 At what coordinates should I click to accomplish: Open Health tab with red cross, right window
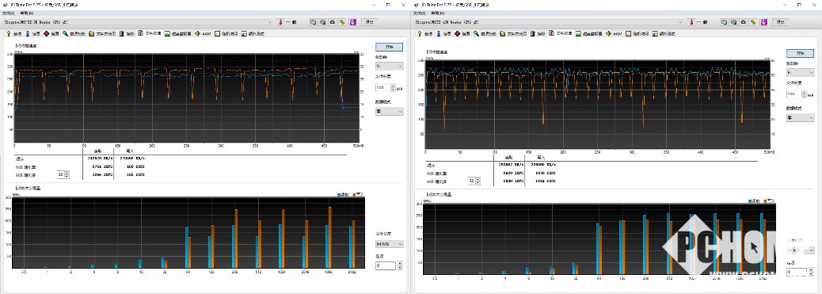tap(462, 33)
